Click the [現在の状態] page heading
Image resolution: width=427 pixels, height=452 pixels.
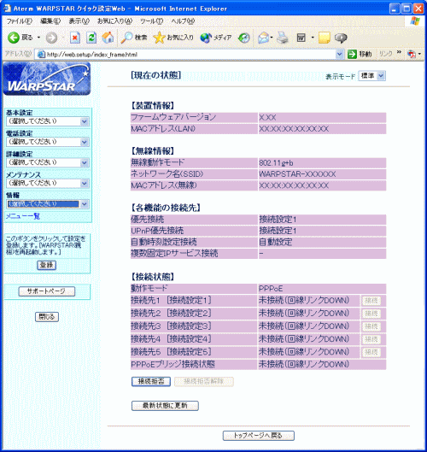[156, 75]
